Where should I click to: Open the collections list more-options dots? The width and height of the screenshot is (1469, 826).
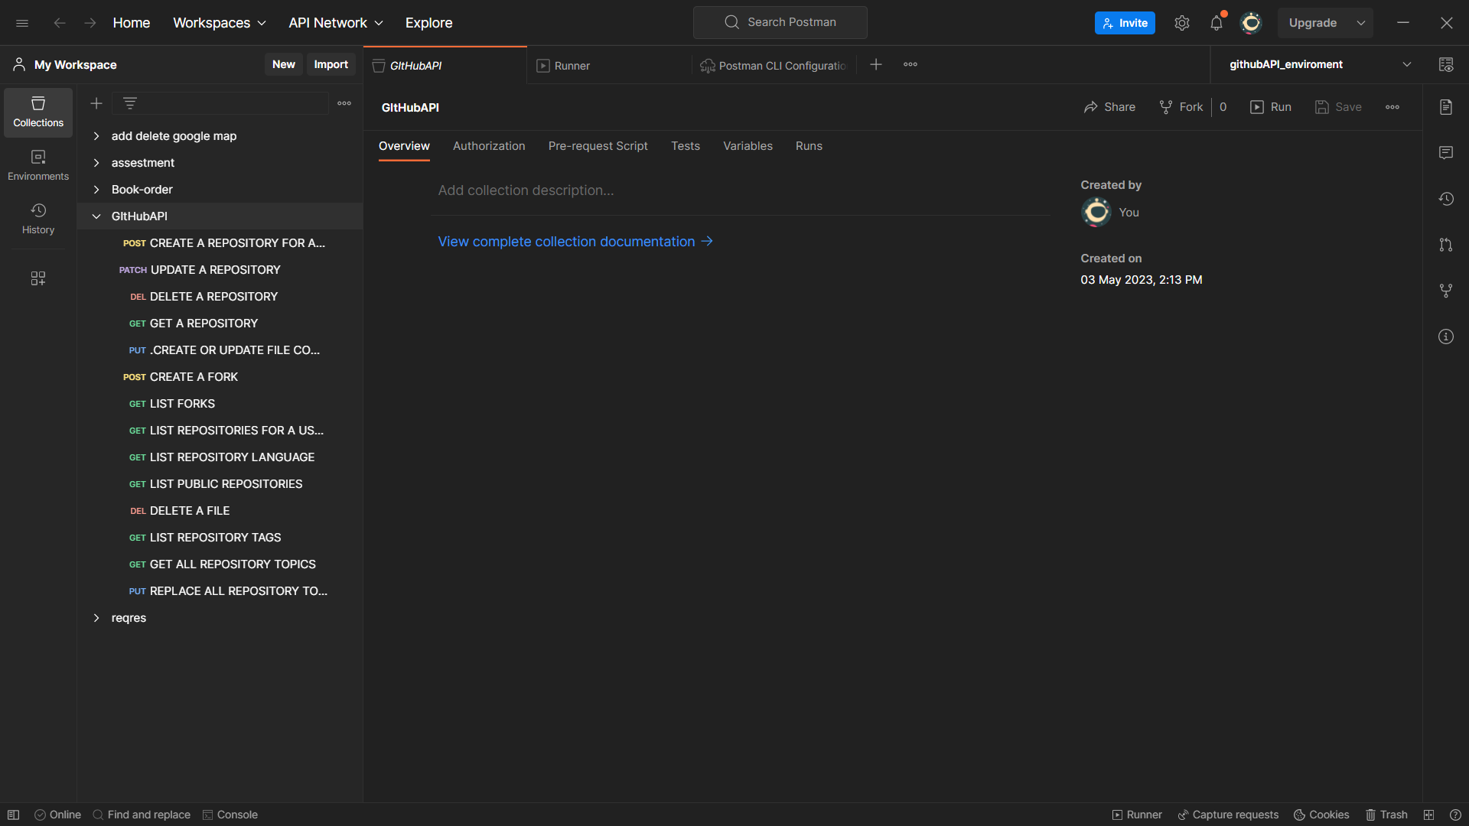pos(344,103)
